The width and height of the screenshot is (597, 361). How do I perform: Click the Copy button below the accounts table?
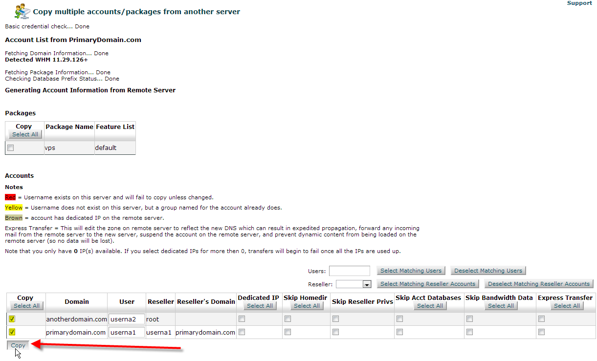(x=18, y=345)
